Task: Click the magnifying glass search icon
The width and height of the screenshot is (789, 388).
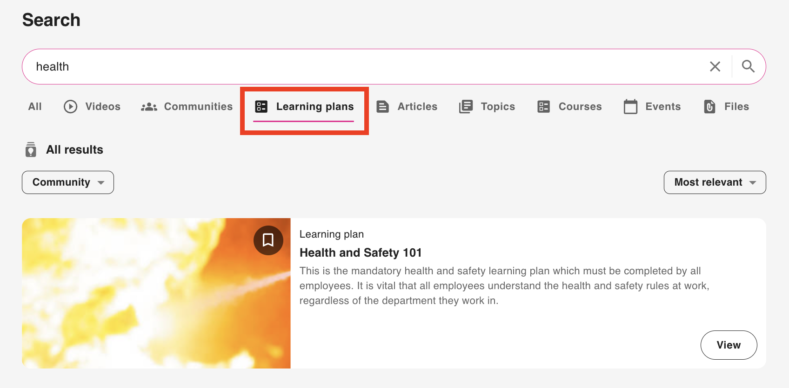Action: [748, 66]
